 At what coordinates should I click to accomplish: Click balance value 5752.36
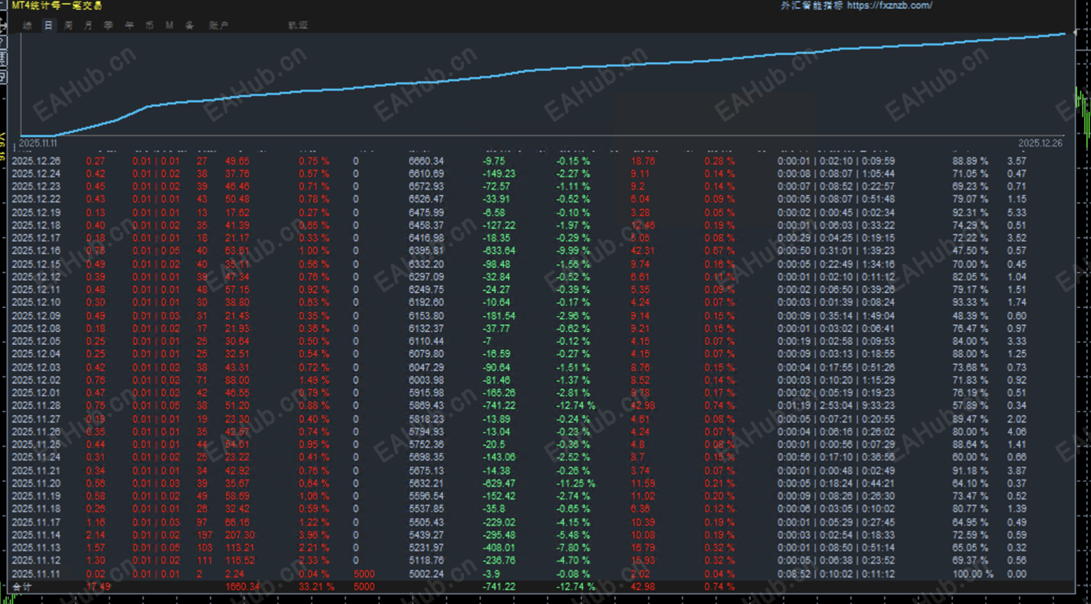pyautogui.click(x=426, y=444)
